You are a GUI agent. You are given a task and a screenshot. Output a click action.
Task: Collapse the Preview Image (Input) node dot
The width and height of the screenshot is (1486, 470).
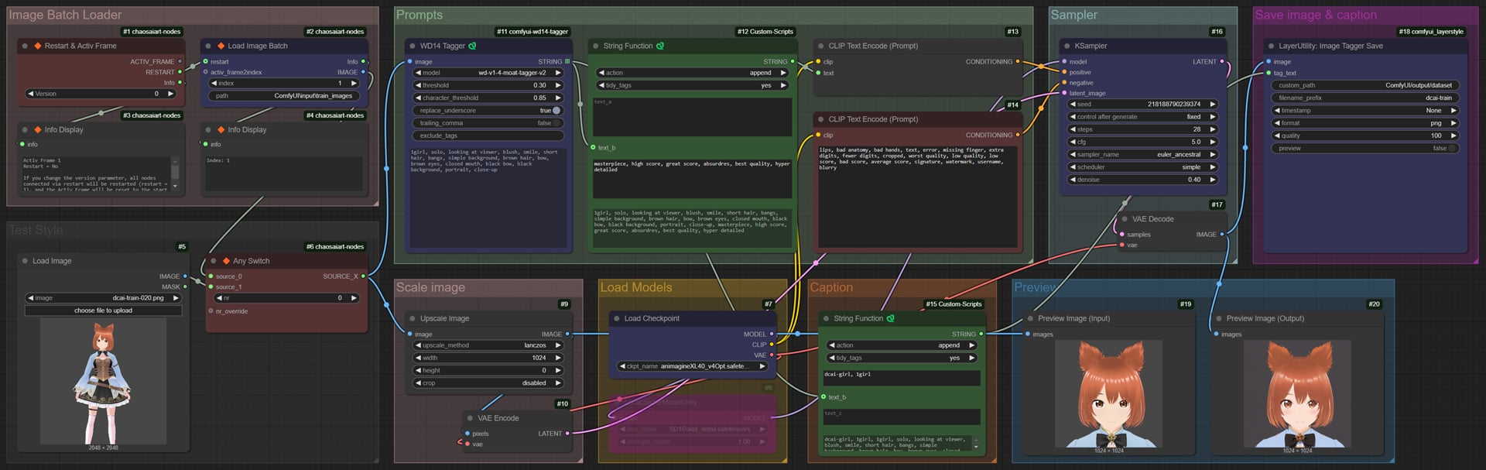(x=1030, y=318)
